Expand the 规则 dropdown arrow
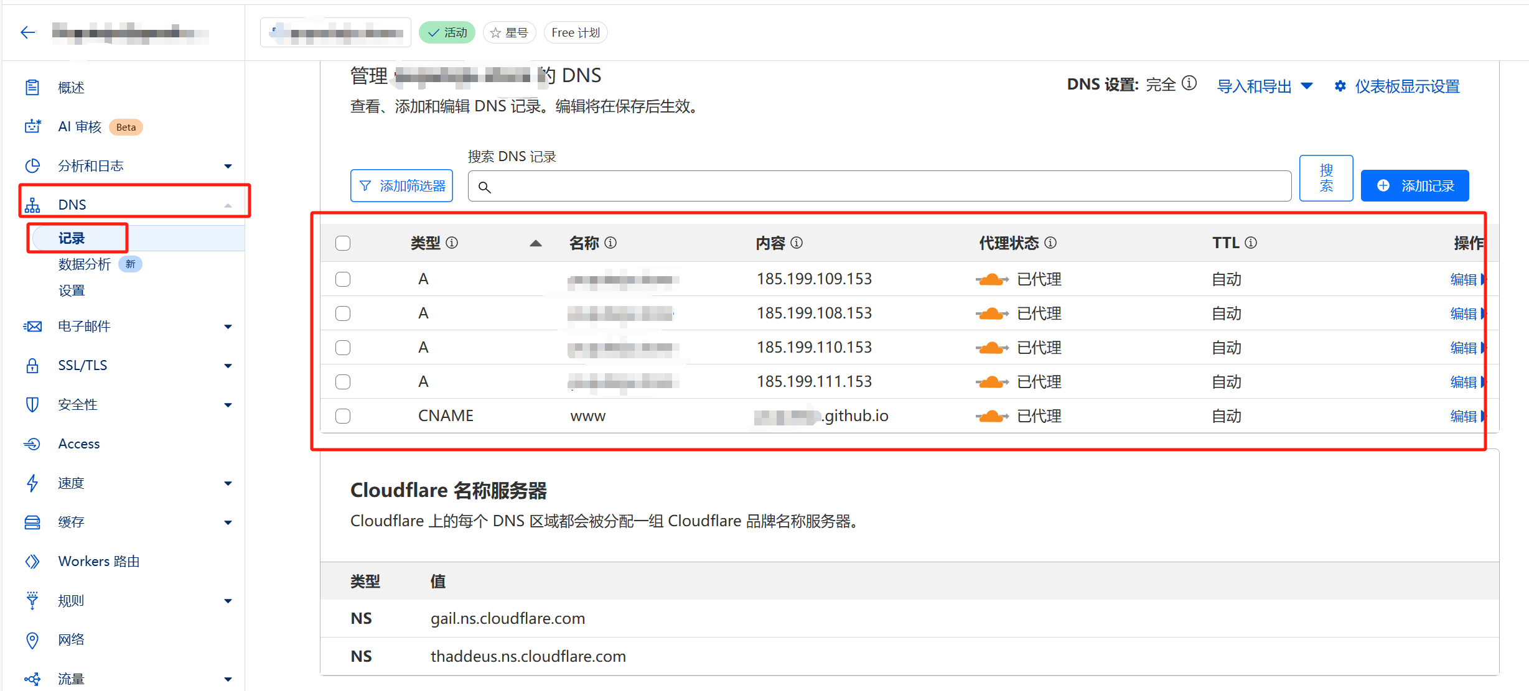The width and height of the screenshot is (1529, 691). pos(228,601)
